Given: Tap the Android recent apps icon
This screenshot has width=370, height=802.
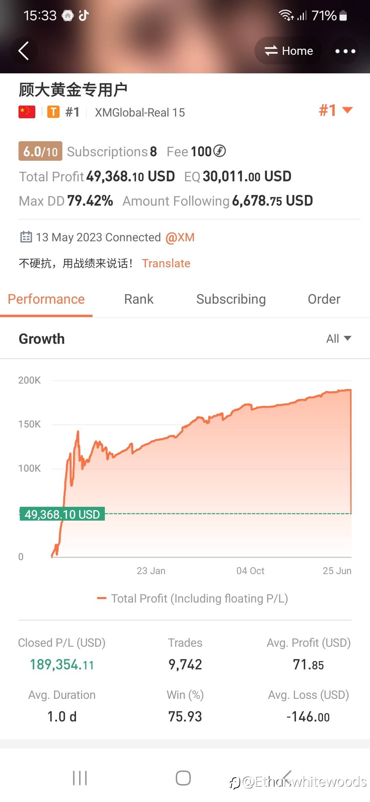Looking at the screenshot, I should tap(80, 778).
